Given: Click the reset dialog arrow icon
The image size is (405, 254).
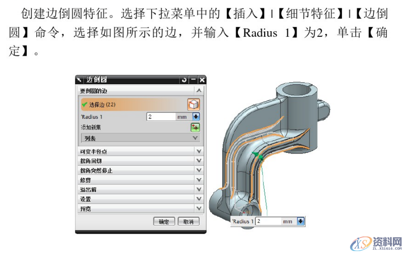Looking at the screenshot, I should (185, 79).
